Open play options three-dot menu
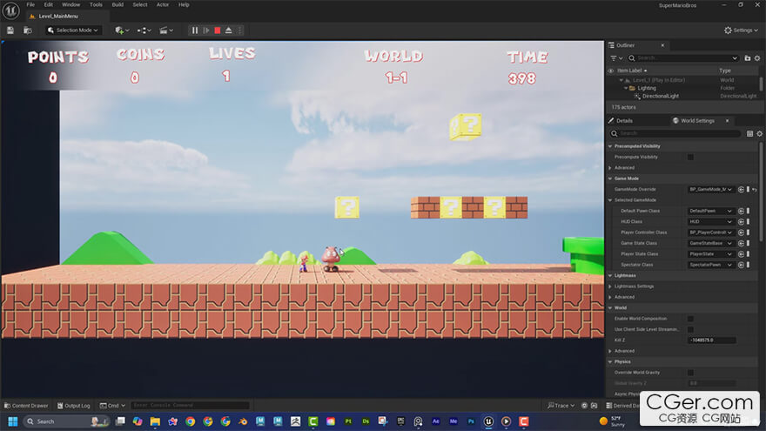766x431 pixels. click(x=239, y=30)
